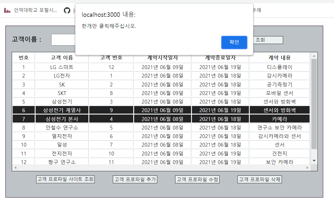Image resolution: width=334 pixels, height=202 pixels.
Task: Select the 안철수 연구소 row
Action: [x=62, y=128]
